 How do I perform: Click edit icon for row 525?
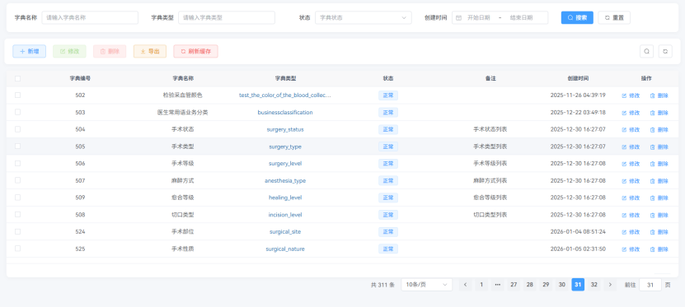click(624, 249)
